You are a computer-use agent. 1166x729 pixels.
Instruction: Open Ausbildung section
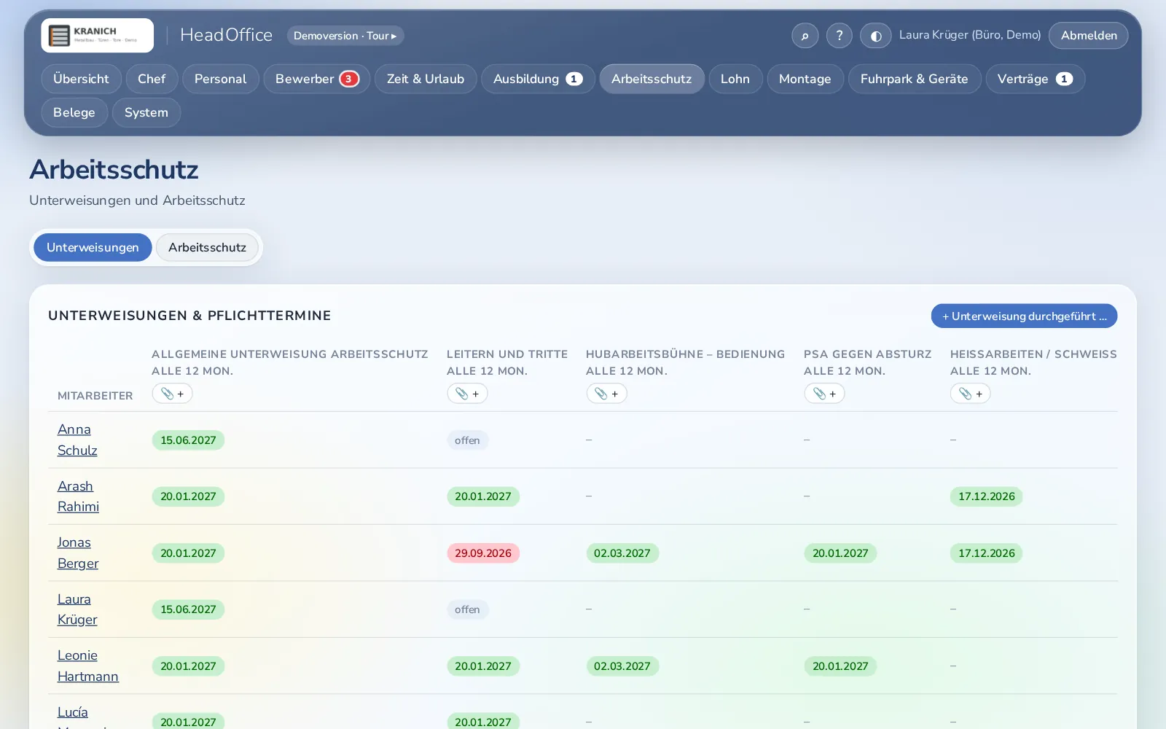538,79
